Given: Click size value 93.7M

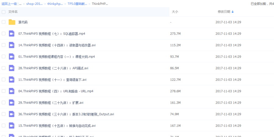Looking at the screenshot, I should click(174, 57).
